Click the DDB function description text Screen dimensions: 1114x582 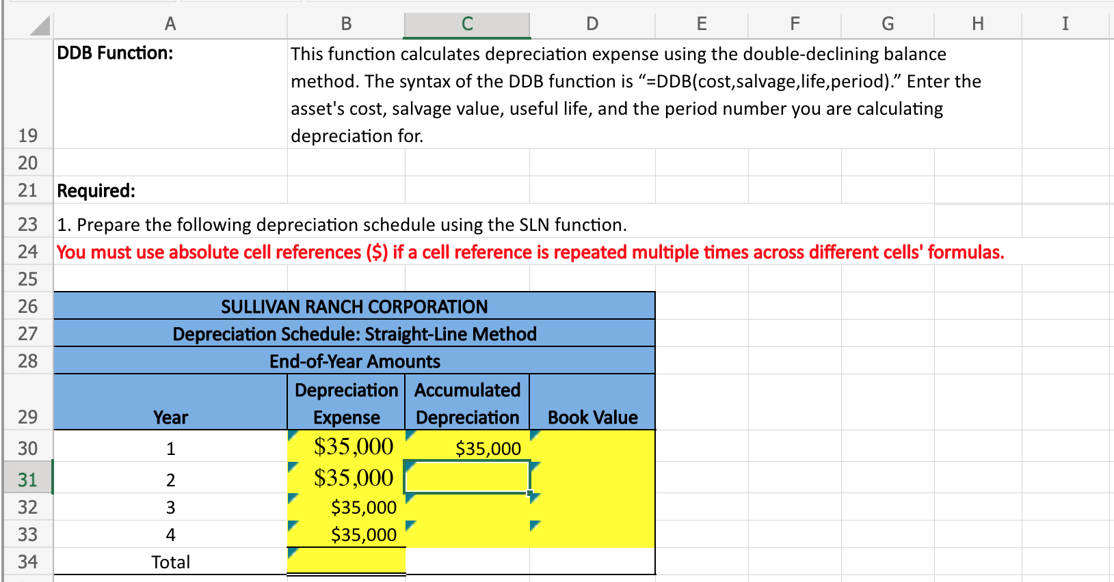635,94
